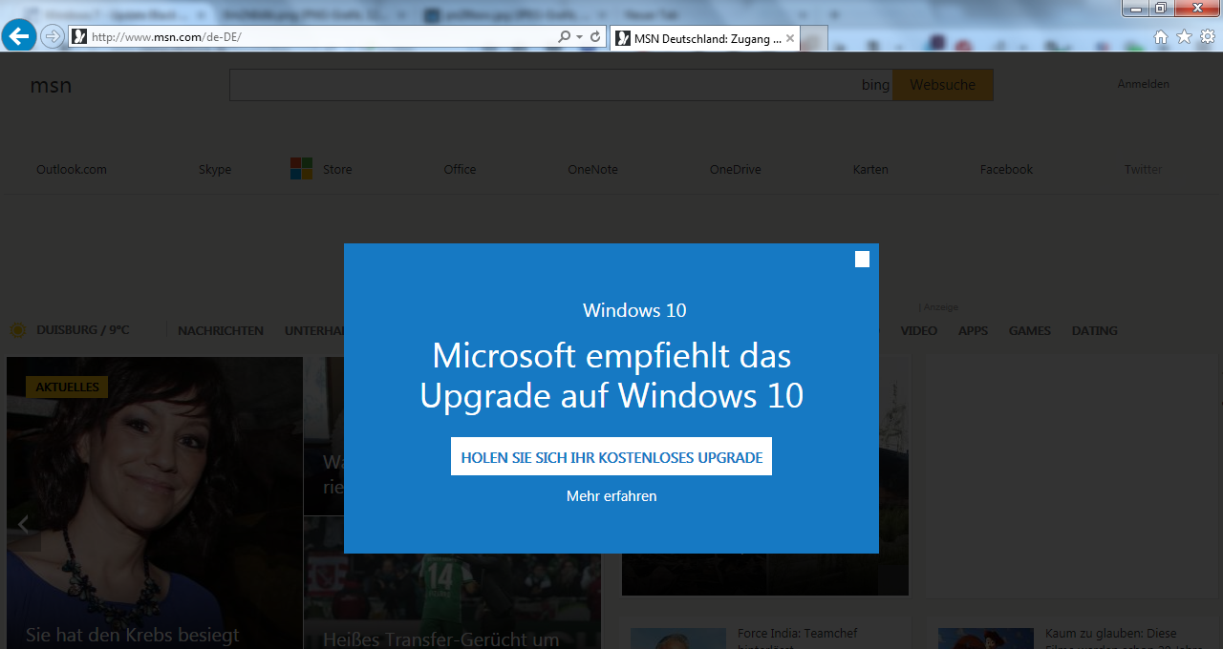Expand the address bar dropdown arrow

579,37
